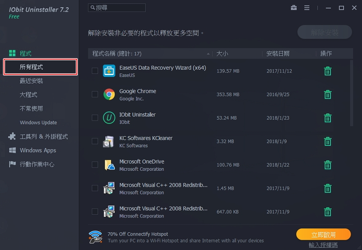Tick the Microsoft OneDrive checkbox
The width and height of the screenshot is (362, 250).
point(95,165)
